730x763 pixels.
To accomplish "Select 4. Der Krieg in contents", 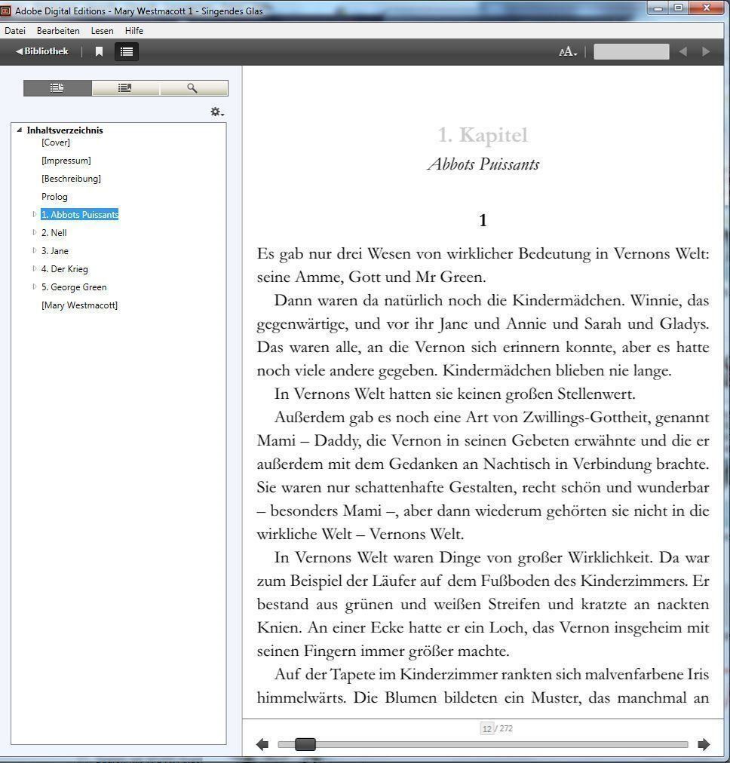I will point(65,268).
